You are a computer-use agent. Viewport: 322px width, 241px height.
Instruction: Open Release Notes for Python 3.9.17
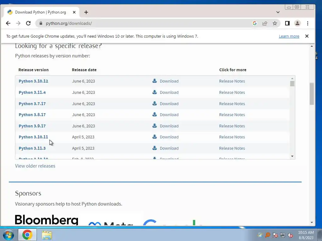(x=232, y=126)
